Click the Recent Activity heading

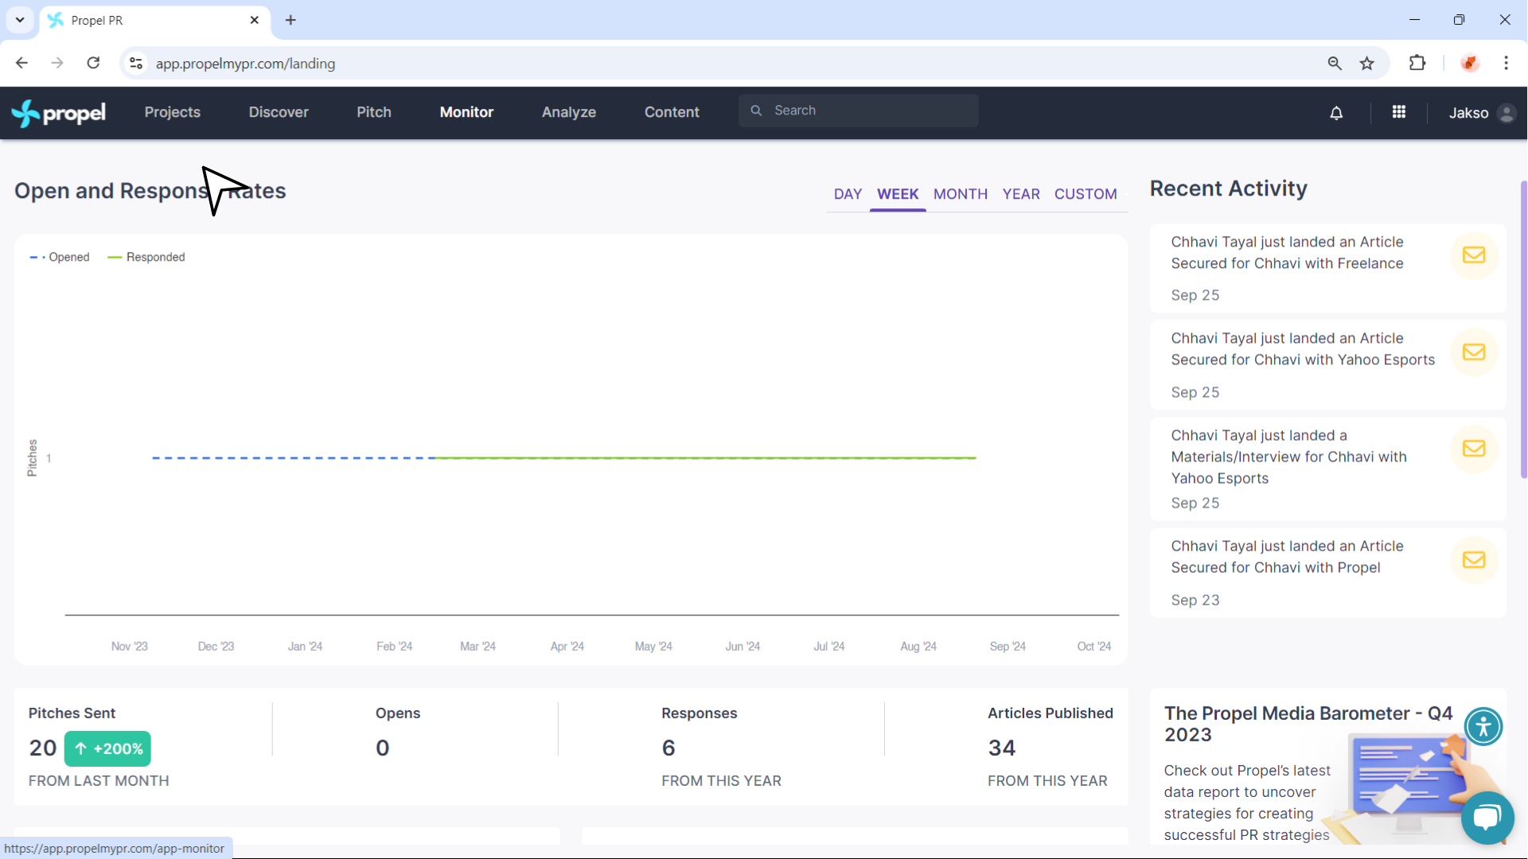pyautogui.click(x=1228, y=189)
